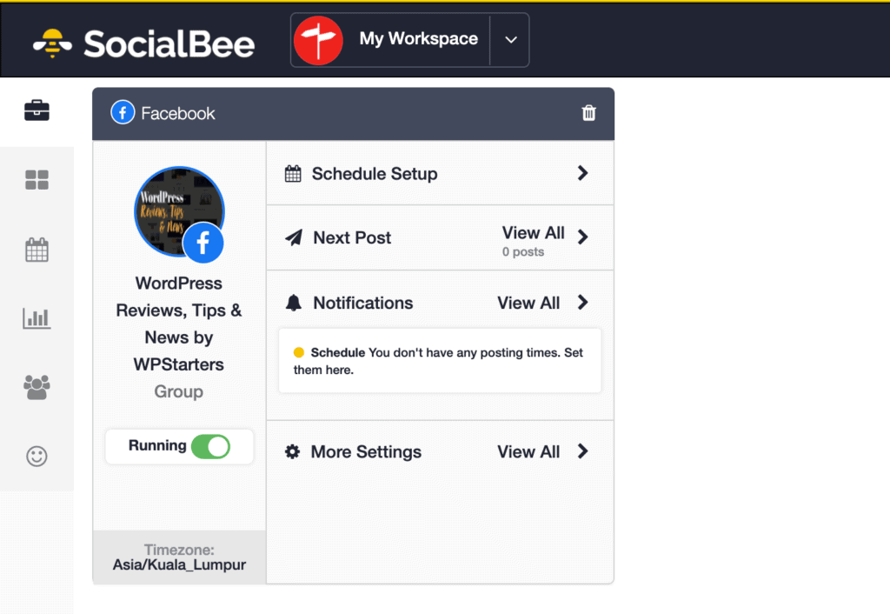
Task: Click the Facebook icon in the header
Action: coord(122,112)
